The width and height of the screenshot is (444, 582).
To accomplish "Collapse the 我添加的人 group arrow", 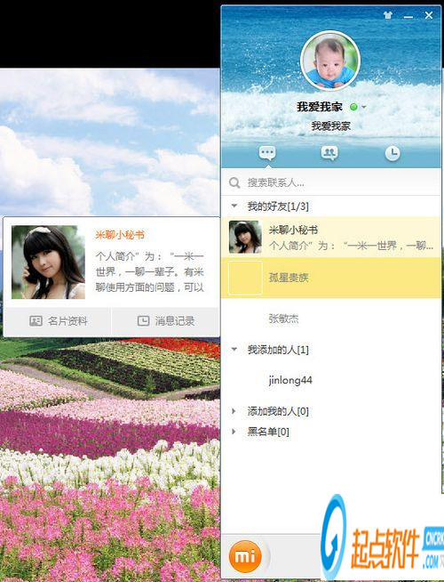I will click(234, 349).
